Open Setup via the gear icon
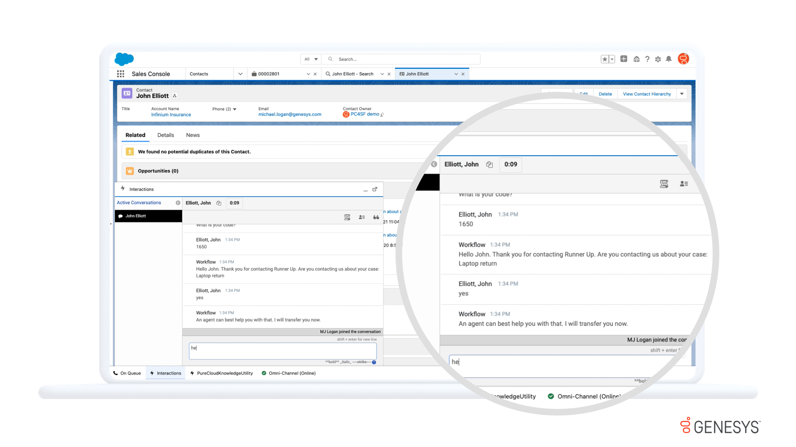This screenshot has width=796, height=447. pos(658,59)
